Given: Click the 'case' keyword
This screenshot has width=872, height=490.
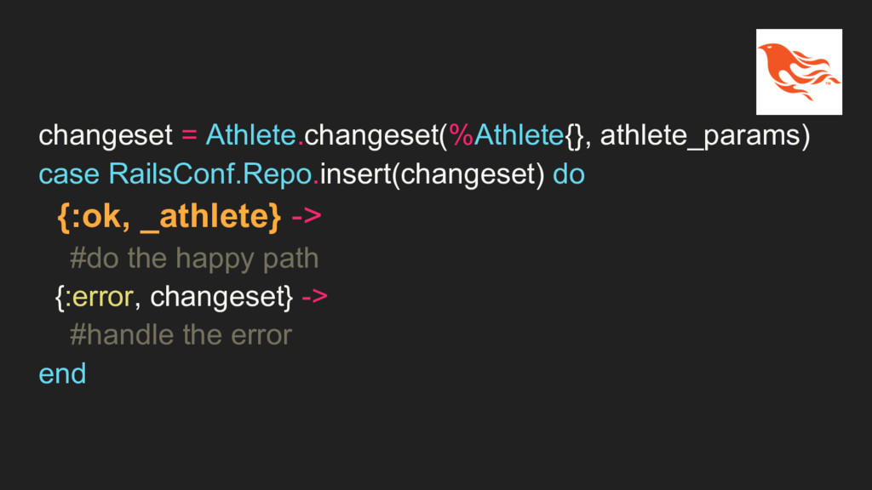Looking at the screenshot, I should [69, 174].
